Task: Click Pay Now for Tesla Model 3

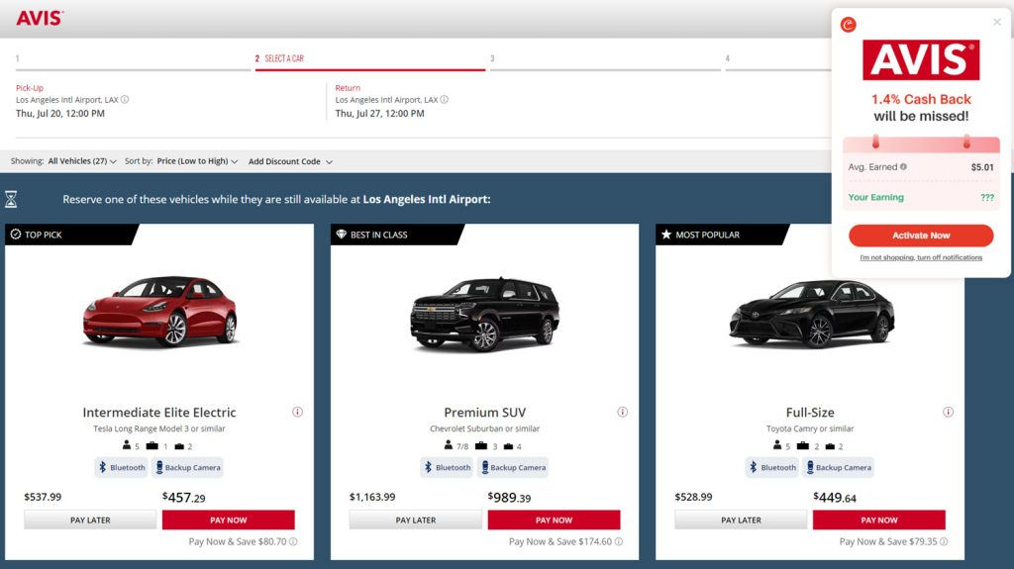Action: [x=229, y=520]
